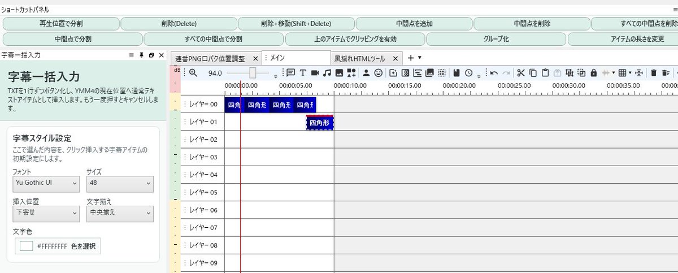Screen dimensions: 678x273
Task: Select the 四角形 item on レイヤー 01
Action: pos(320,123)
